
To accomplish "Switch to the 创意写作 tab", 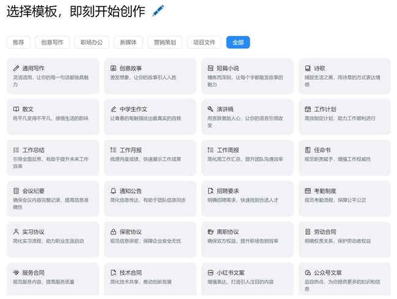I will point(52,42).
